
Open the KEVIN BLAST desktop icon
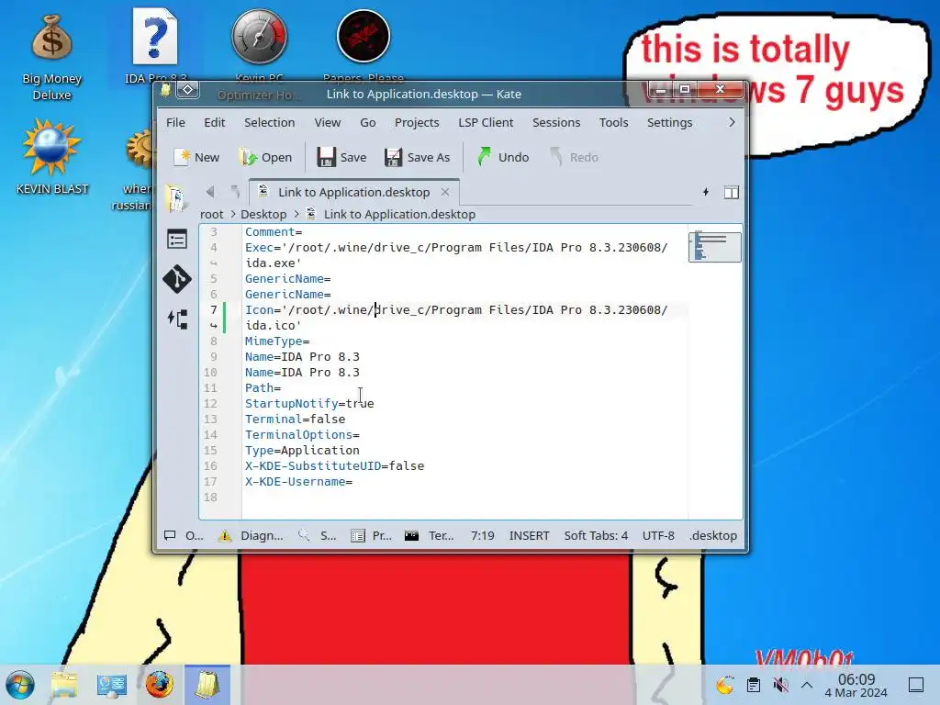[x=51, y=157]
